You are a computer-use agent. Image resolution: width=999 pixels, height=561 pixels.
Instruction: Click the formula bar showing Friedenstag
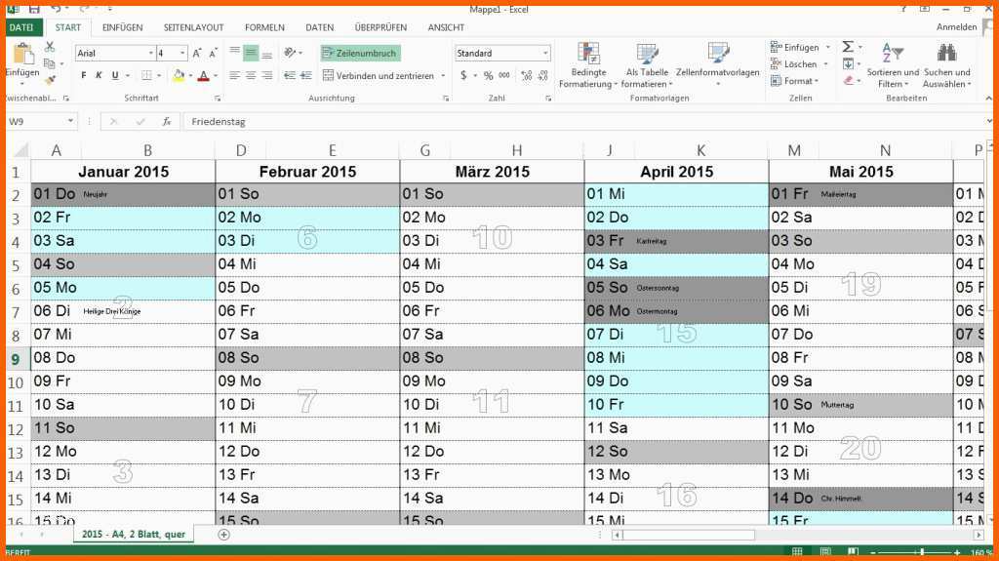coord(585,121)
